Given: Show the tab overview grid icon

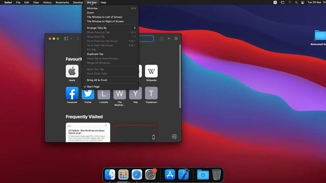Looking at the screenshot, I should (176, 39).
